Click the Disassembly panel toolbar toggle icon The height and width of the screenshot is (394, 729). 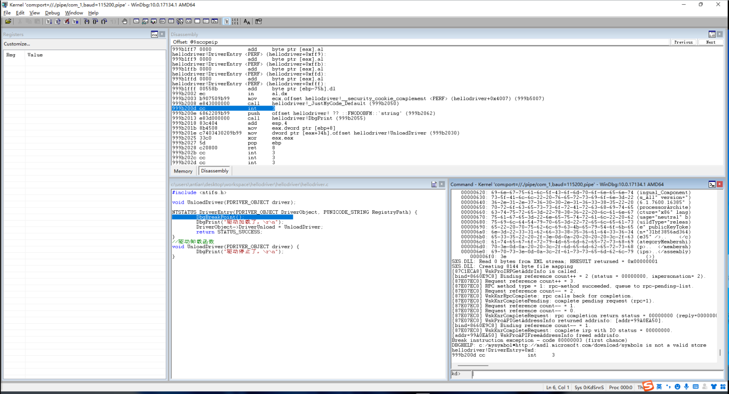tap(712, 34)
